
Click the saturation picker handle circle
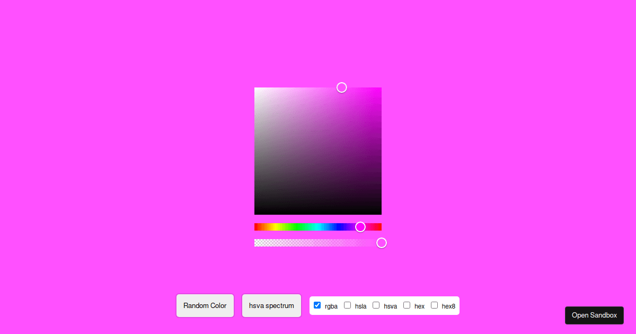[341, 87]
